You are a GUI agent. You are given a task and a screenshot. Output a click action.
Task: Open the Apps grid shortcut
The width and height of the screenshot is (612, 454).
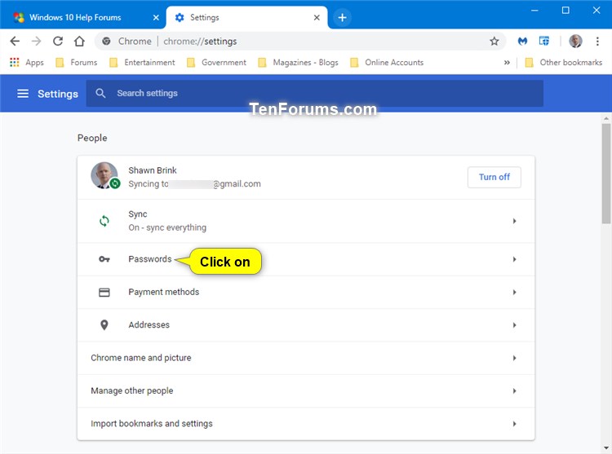[x=27, y=62]
